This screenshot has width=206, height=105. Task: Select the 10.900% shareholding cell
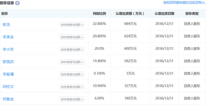coord(99,86)
